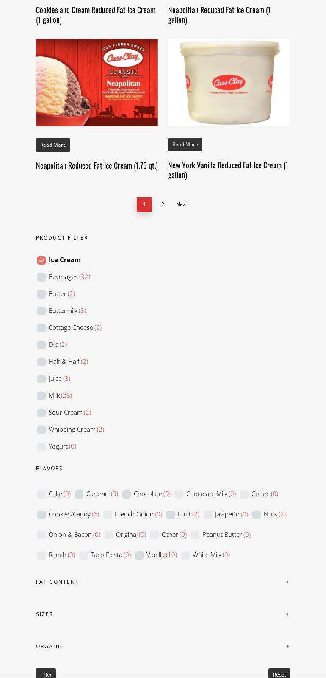326x678 pixels.
Task: Check the Beverages category checkbox
Action: click(41, 277)
